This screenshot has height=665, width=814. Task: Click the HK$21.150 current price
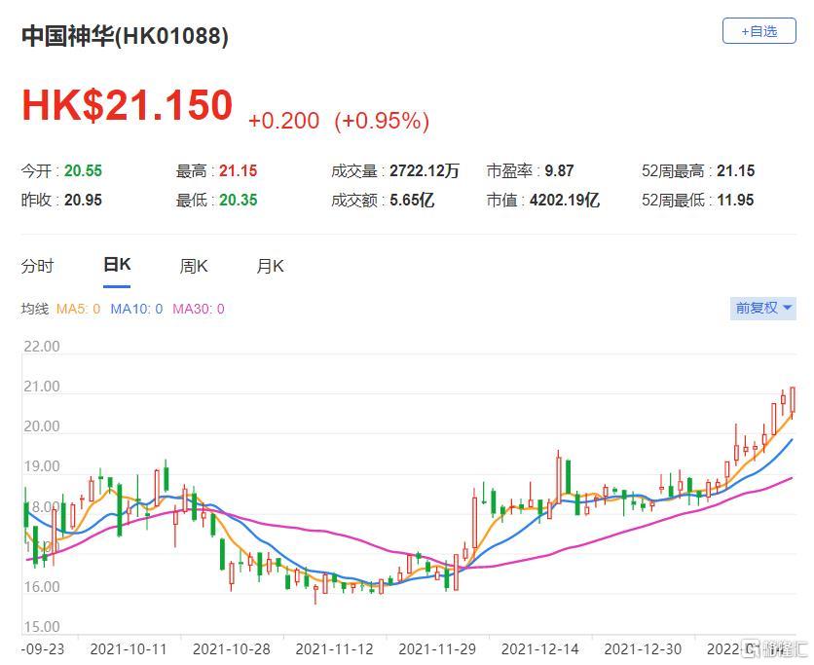coord(128,105)
